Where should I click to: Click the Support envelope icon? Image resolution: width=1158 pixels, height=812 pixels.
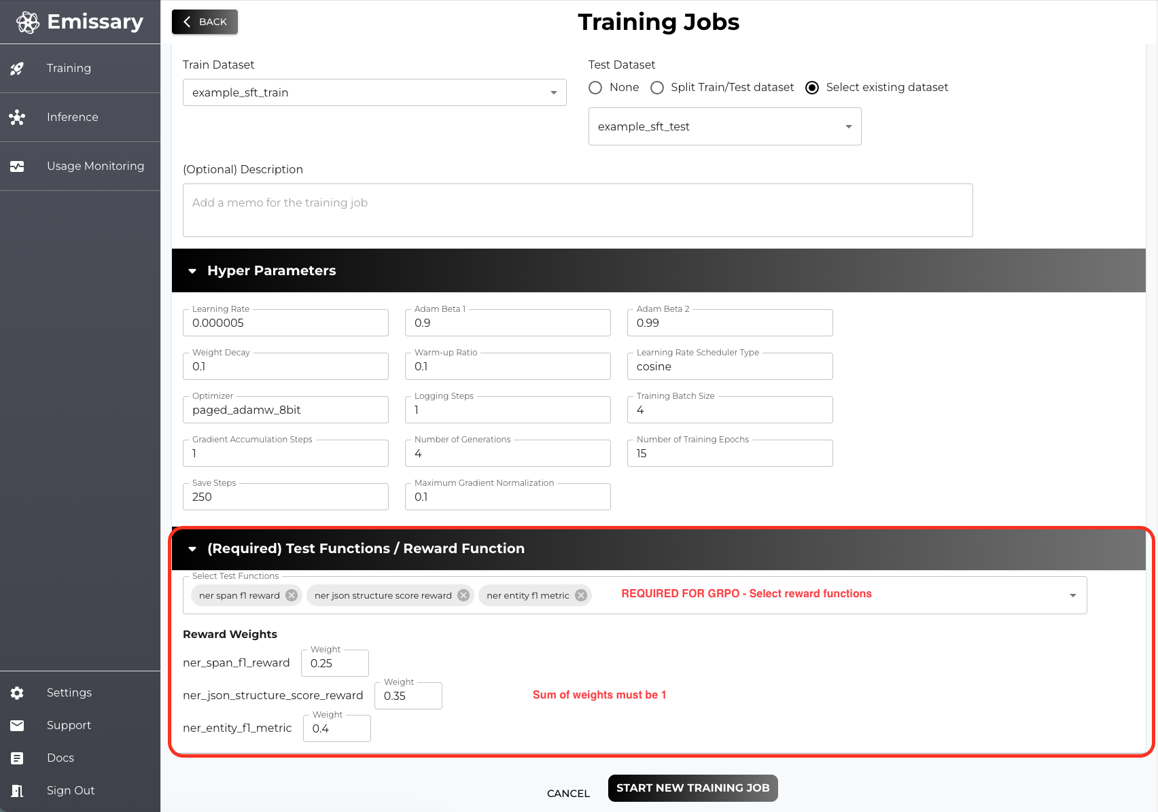[x=17, y=725]
